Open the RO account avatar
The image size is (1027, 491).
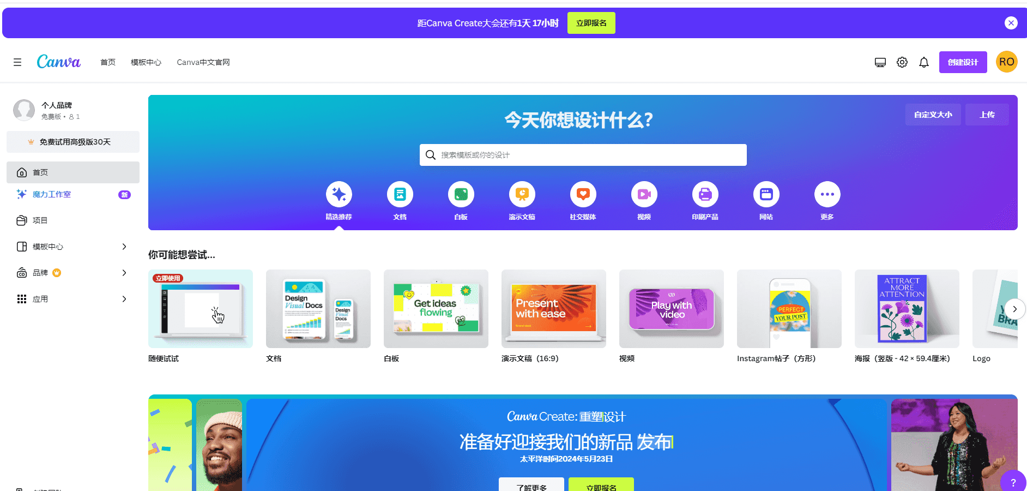pyautogui.click(x=1007, y=62)
